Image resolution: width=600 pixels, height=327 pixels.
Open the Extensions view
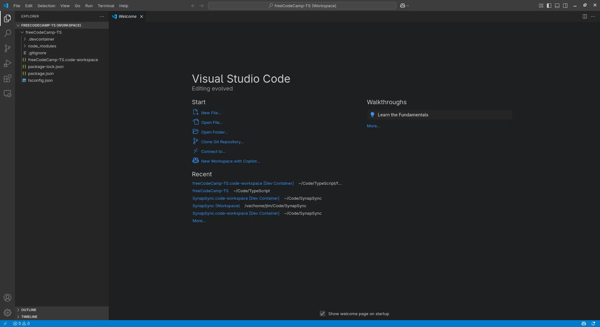pos(7,79)
